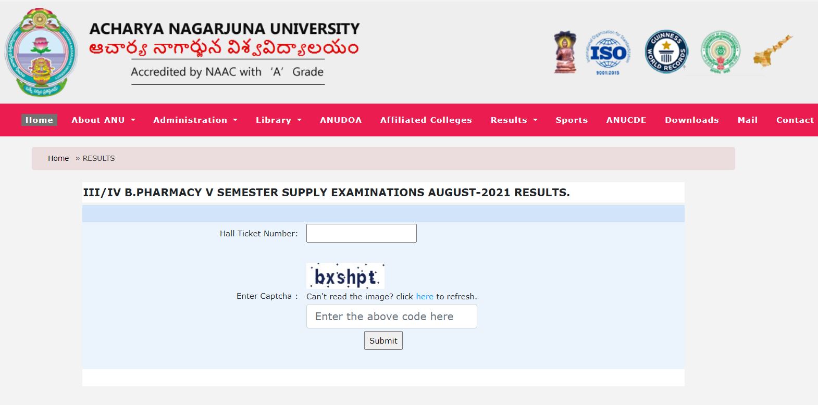Open the Home navigation item
Viewport: 818px width, 405px height.
click(39, 120)
